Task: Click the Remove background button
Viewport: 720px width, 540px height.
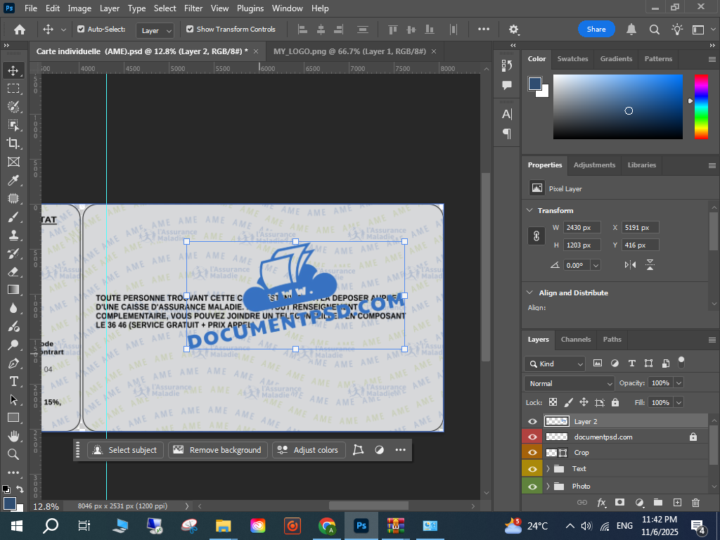Action: pyautogui.click(x=218, y=450)
